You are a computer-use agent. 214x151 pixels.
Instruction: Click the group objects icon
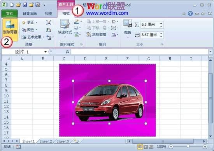point(114,28)
